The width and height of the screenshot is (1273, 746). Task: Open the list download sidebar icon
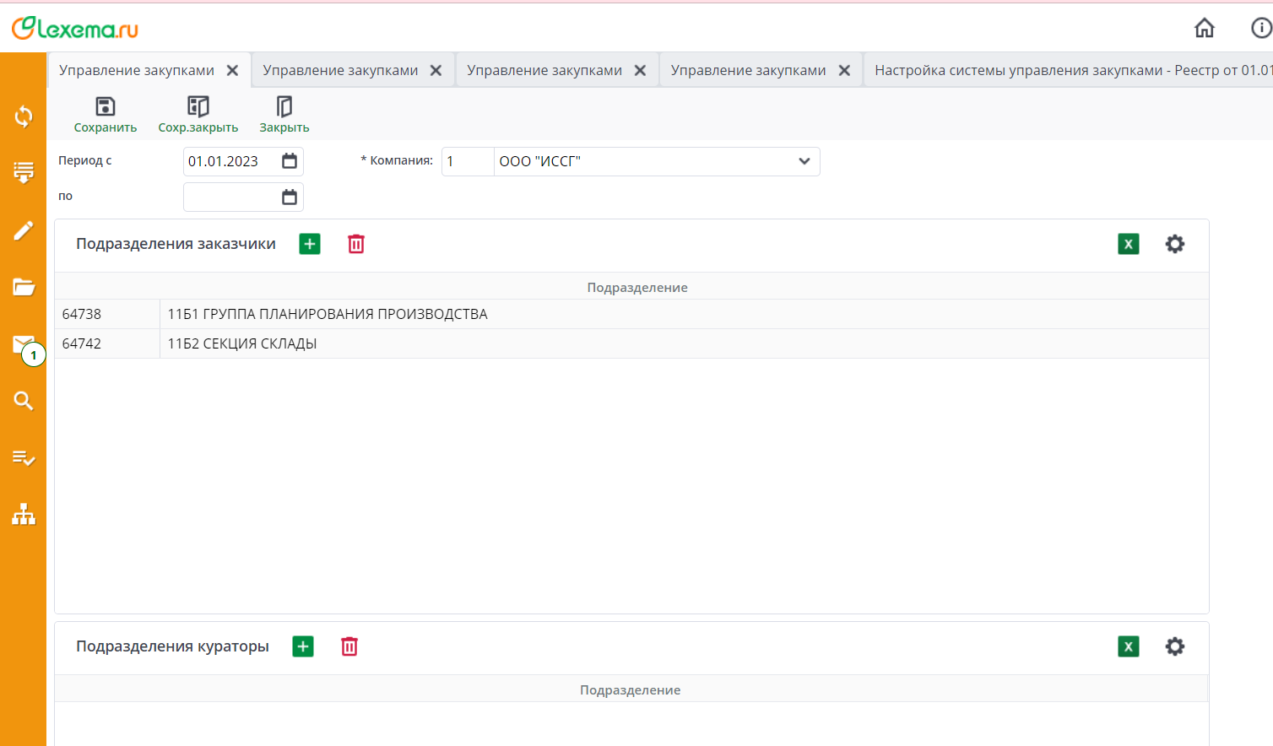click(x=24, y=173)
